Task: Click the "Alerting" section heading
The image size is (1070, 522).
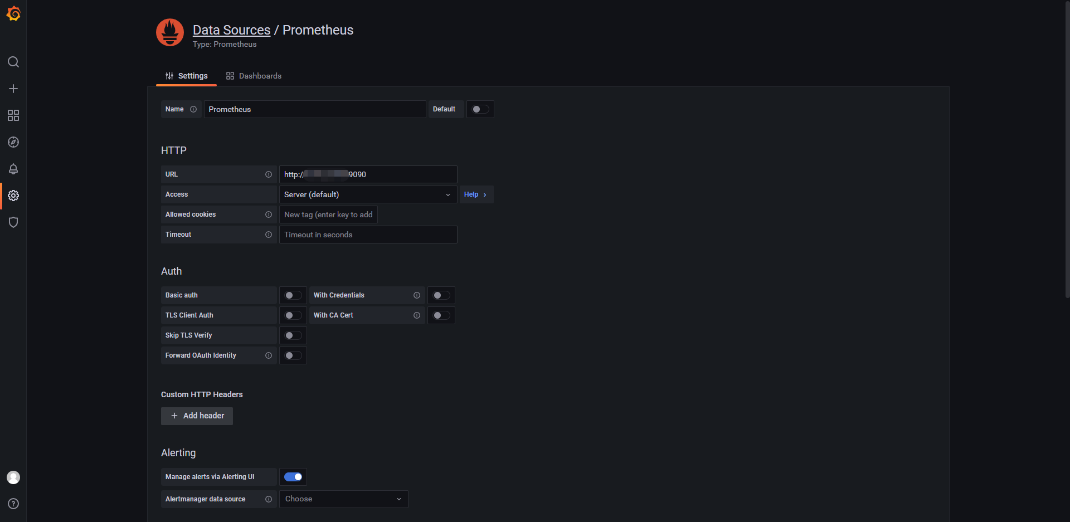Action: pos(178,453)
